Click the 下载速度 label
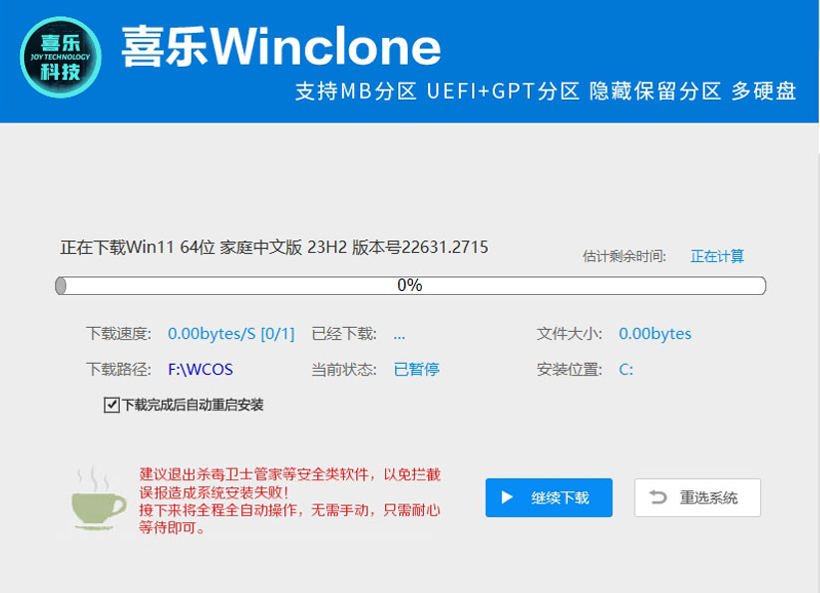The width and height of the screenshot is (820, 593). 119,333
